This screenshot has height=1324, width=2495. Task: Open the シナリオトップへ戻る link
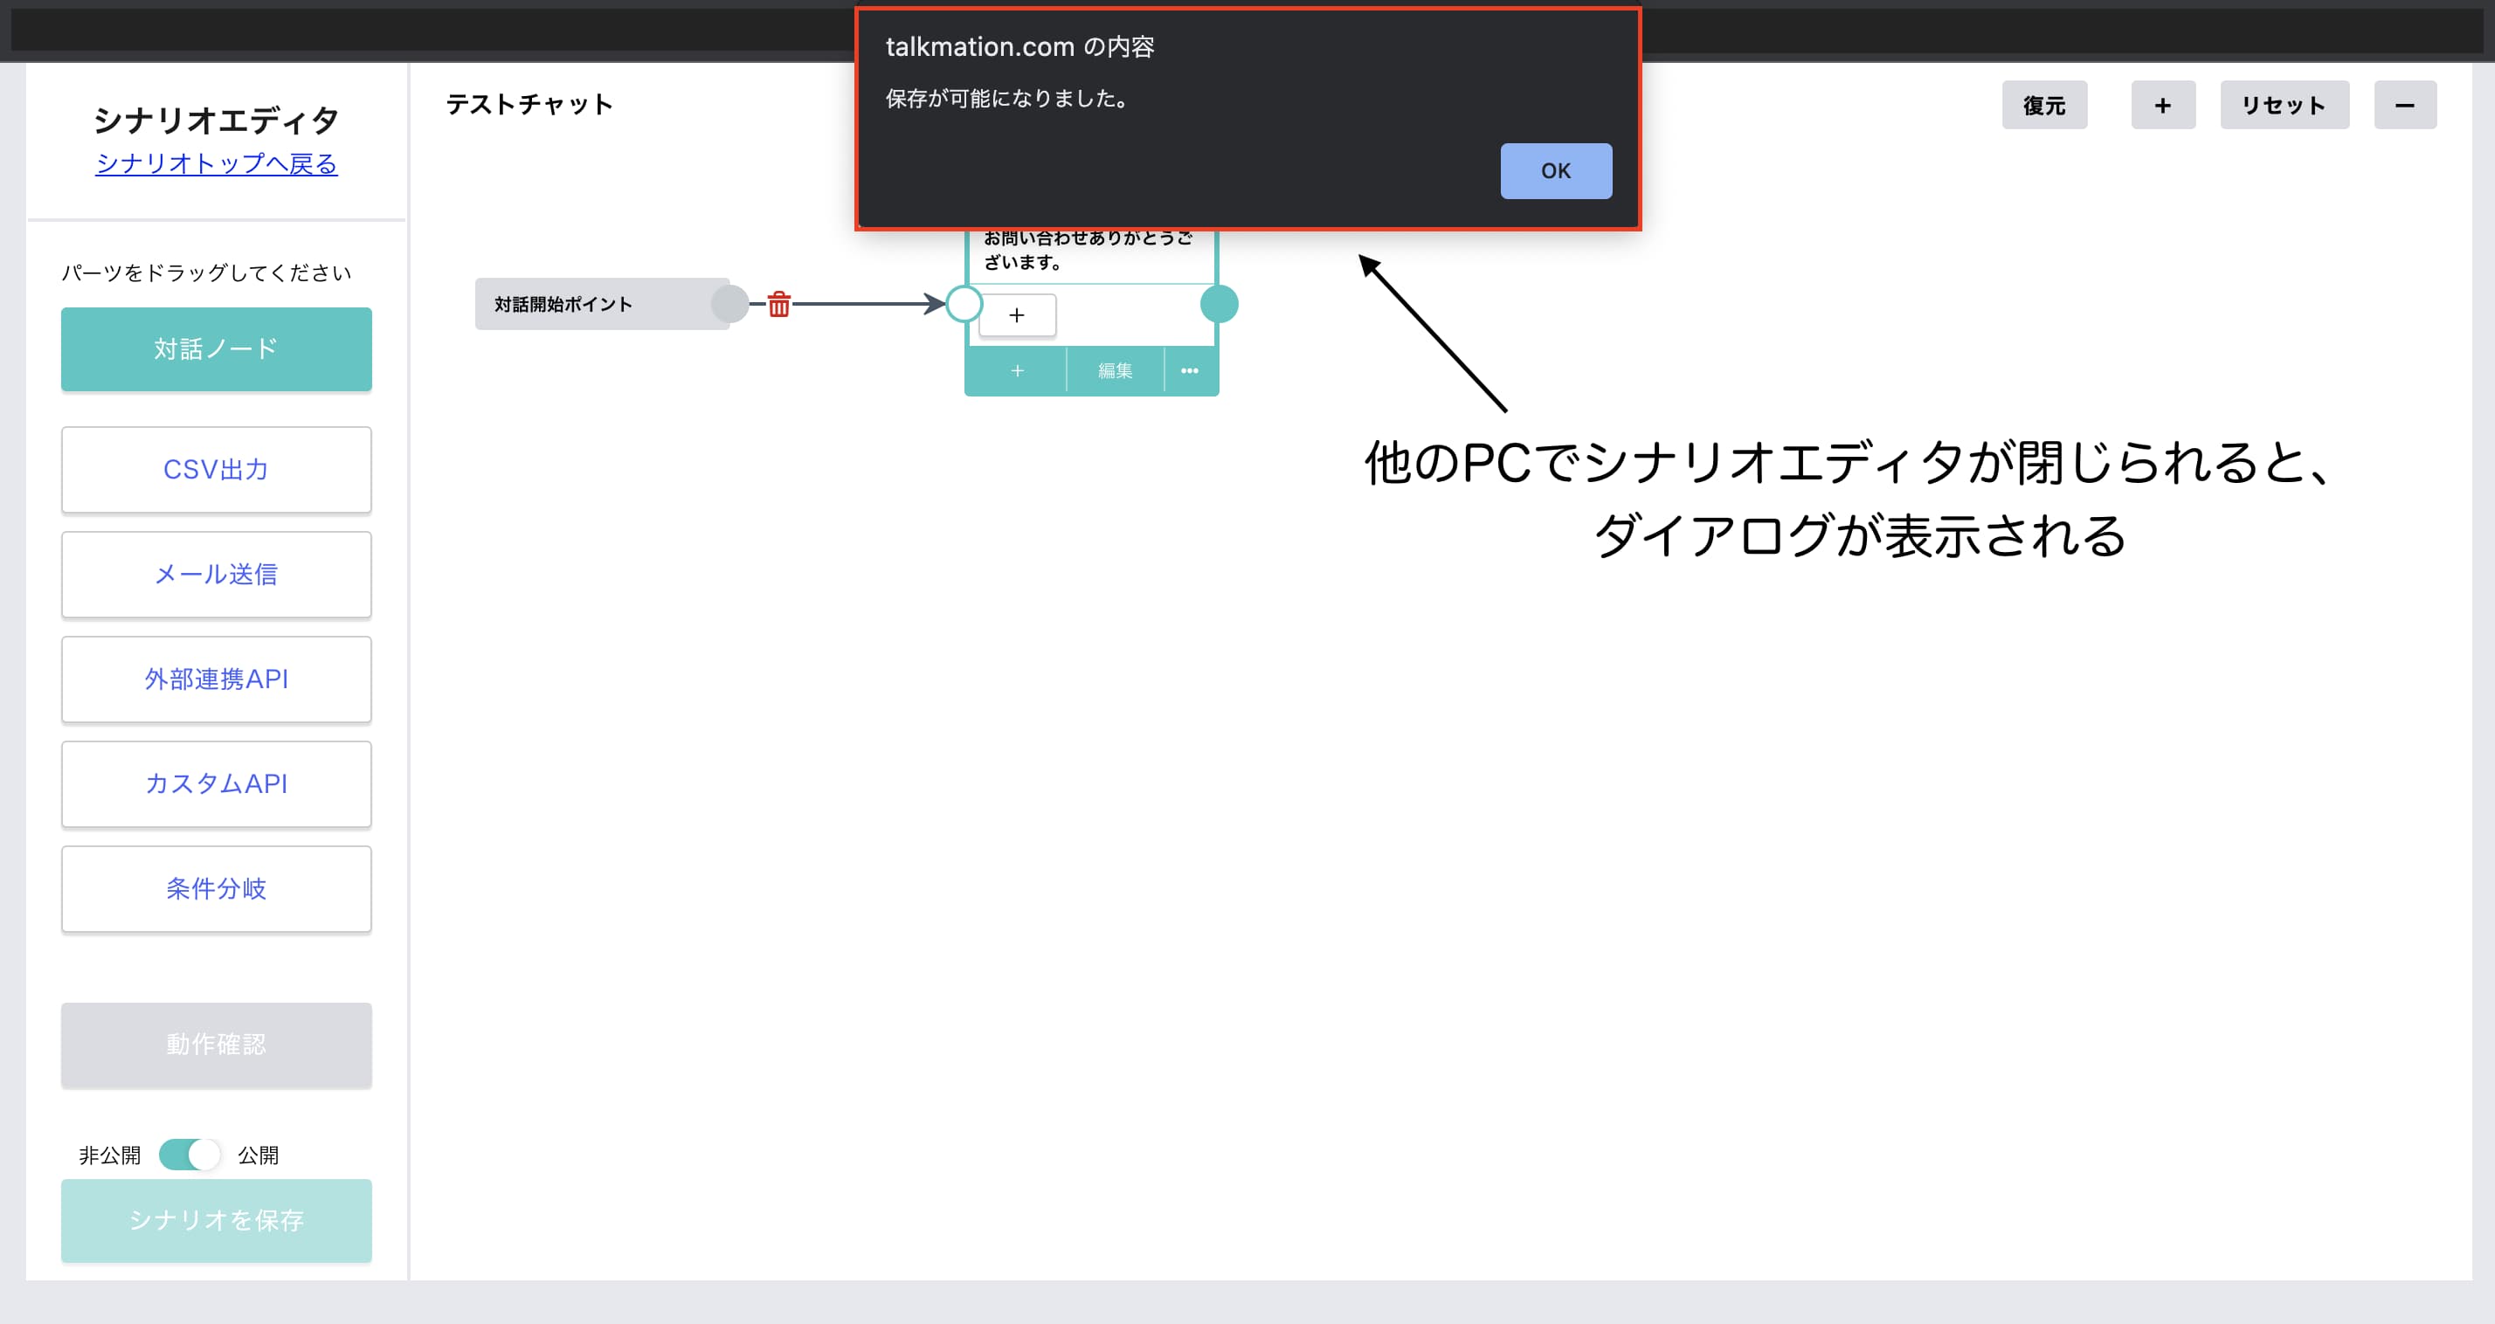(x=216, y=163)
